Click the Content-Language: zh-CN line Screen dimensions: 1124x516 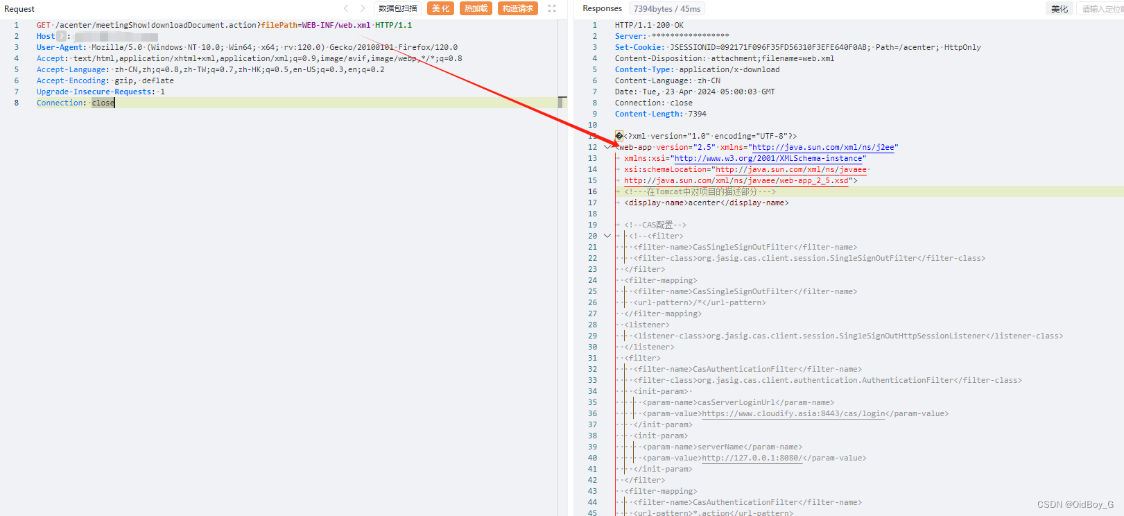point(668,80)
